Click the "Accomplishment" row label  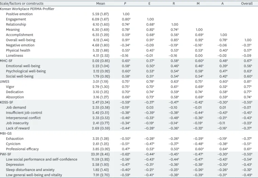(19, 35)
